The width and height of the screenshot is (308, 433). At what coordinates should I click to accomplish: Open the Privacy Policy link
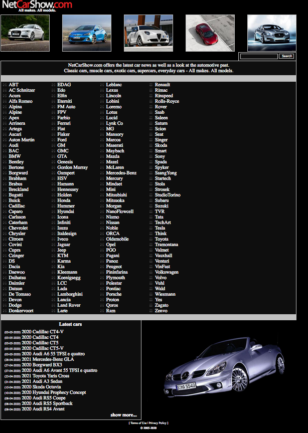coord(158,423)
